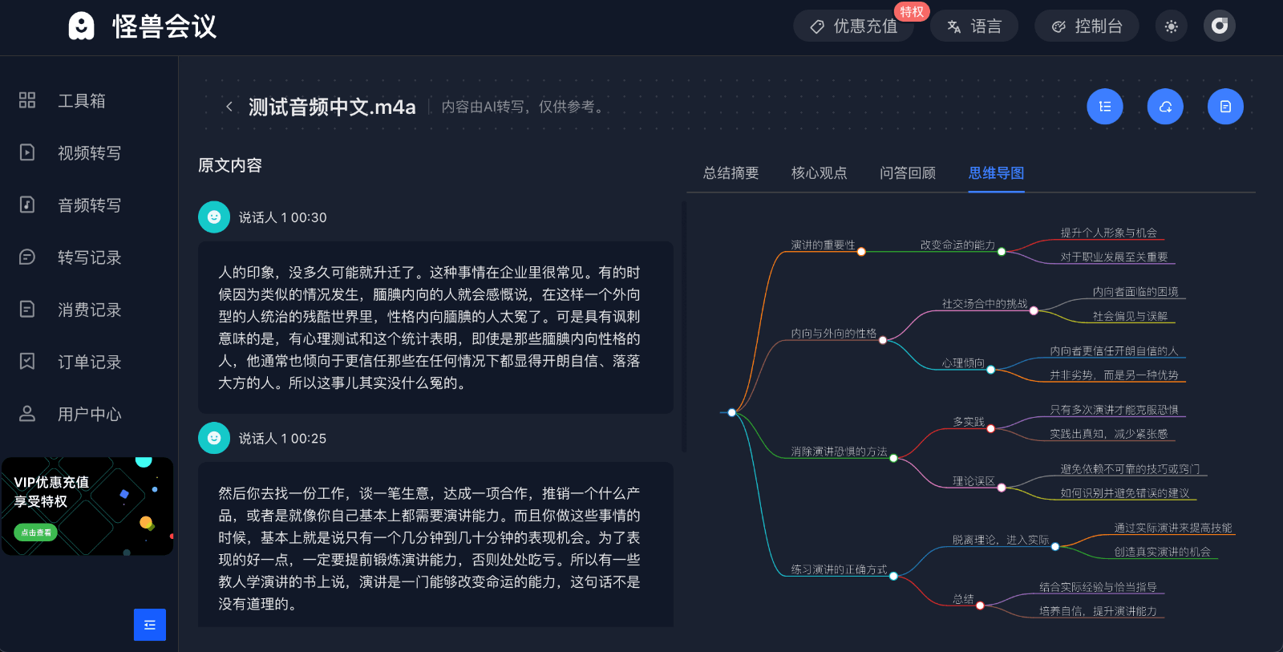
Task: Click the 优惠充值 button
Action: [x=853, y=26]
